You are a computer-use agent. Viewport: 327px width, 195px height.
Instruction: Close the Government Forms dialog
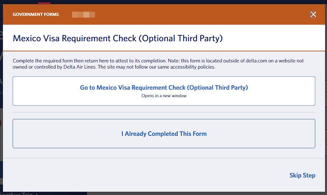313,14
